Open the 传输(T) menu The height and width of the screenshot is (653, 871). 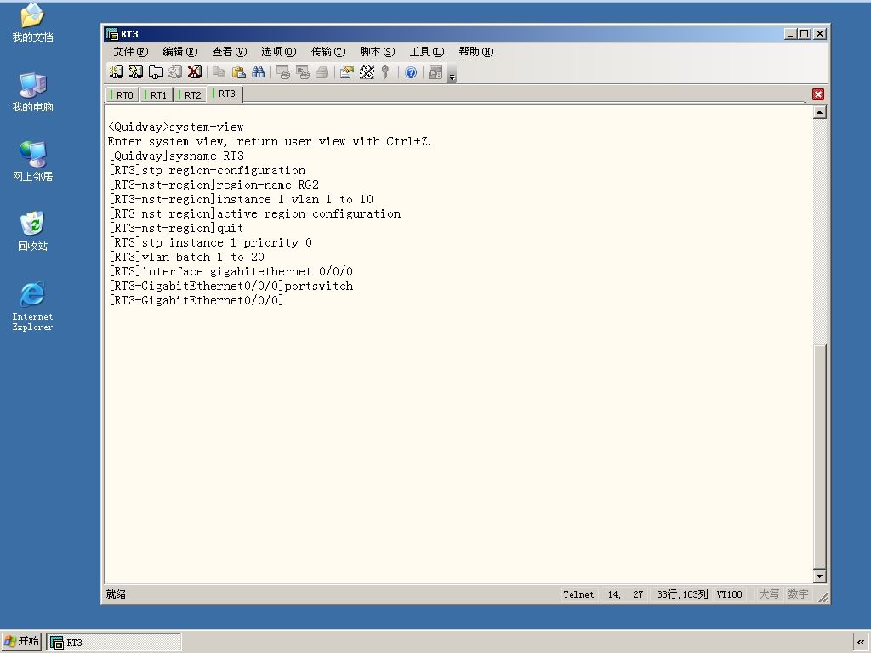point(328,52)
